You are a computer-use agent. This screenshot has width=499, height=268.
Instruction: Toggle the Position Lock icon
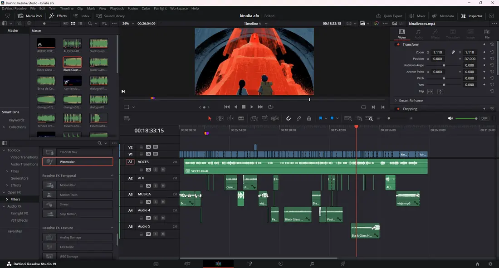coord(309,118)
